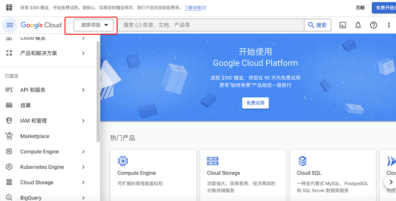Open the help question mark icon
396x201 pixels.
point(374,25)
